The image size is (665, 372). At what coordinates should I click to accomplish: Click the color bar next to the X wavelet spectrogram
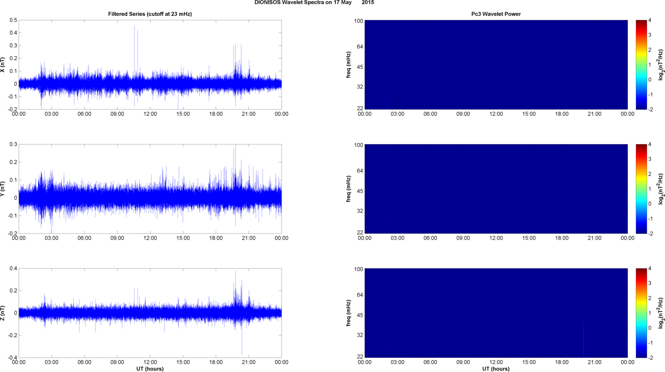coord(641,64)
